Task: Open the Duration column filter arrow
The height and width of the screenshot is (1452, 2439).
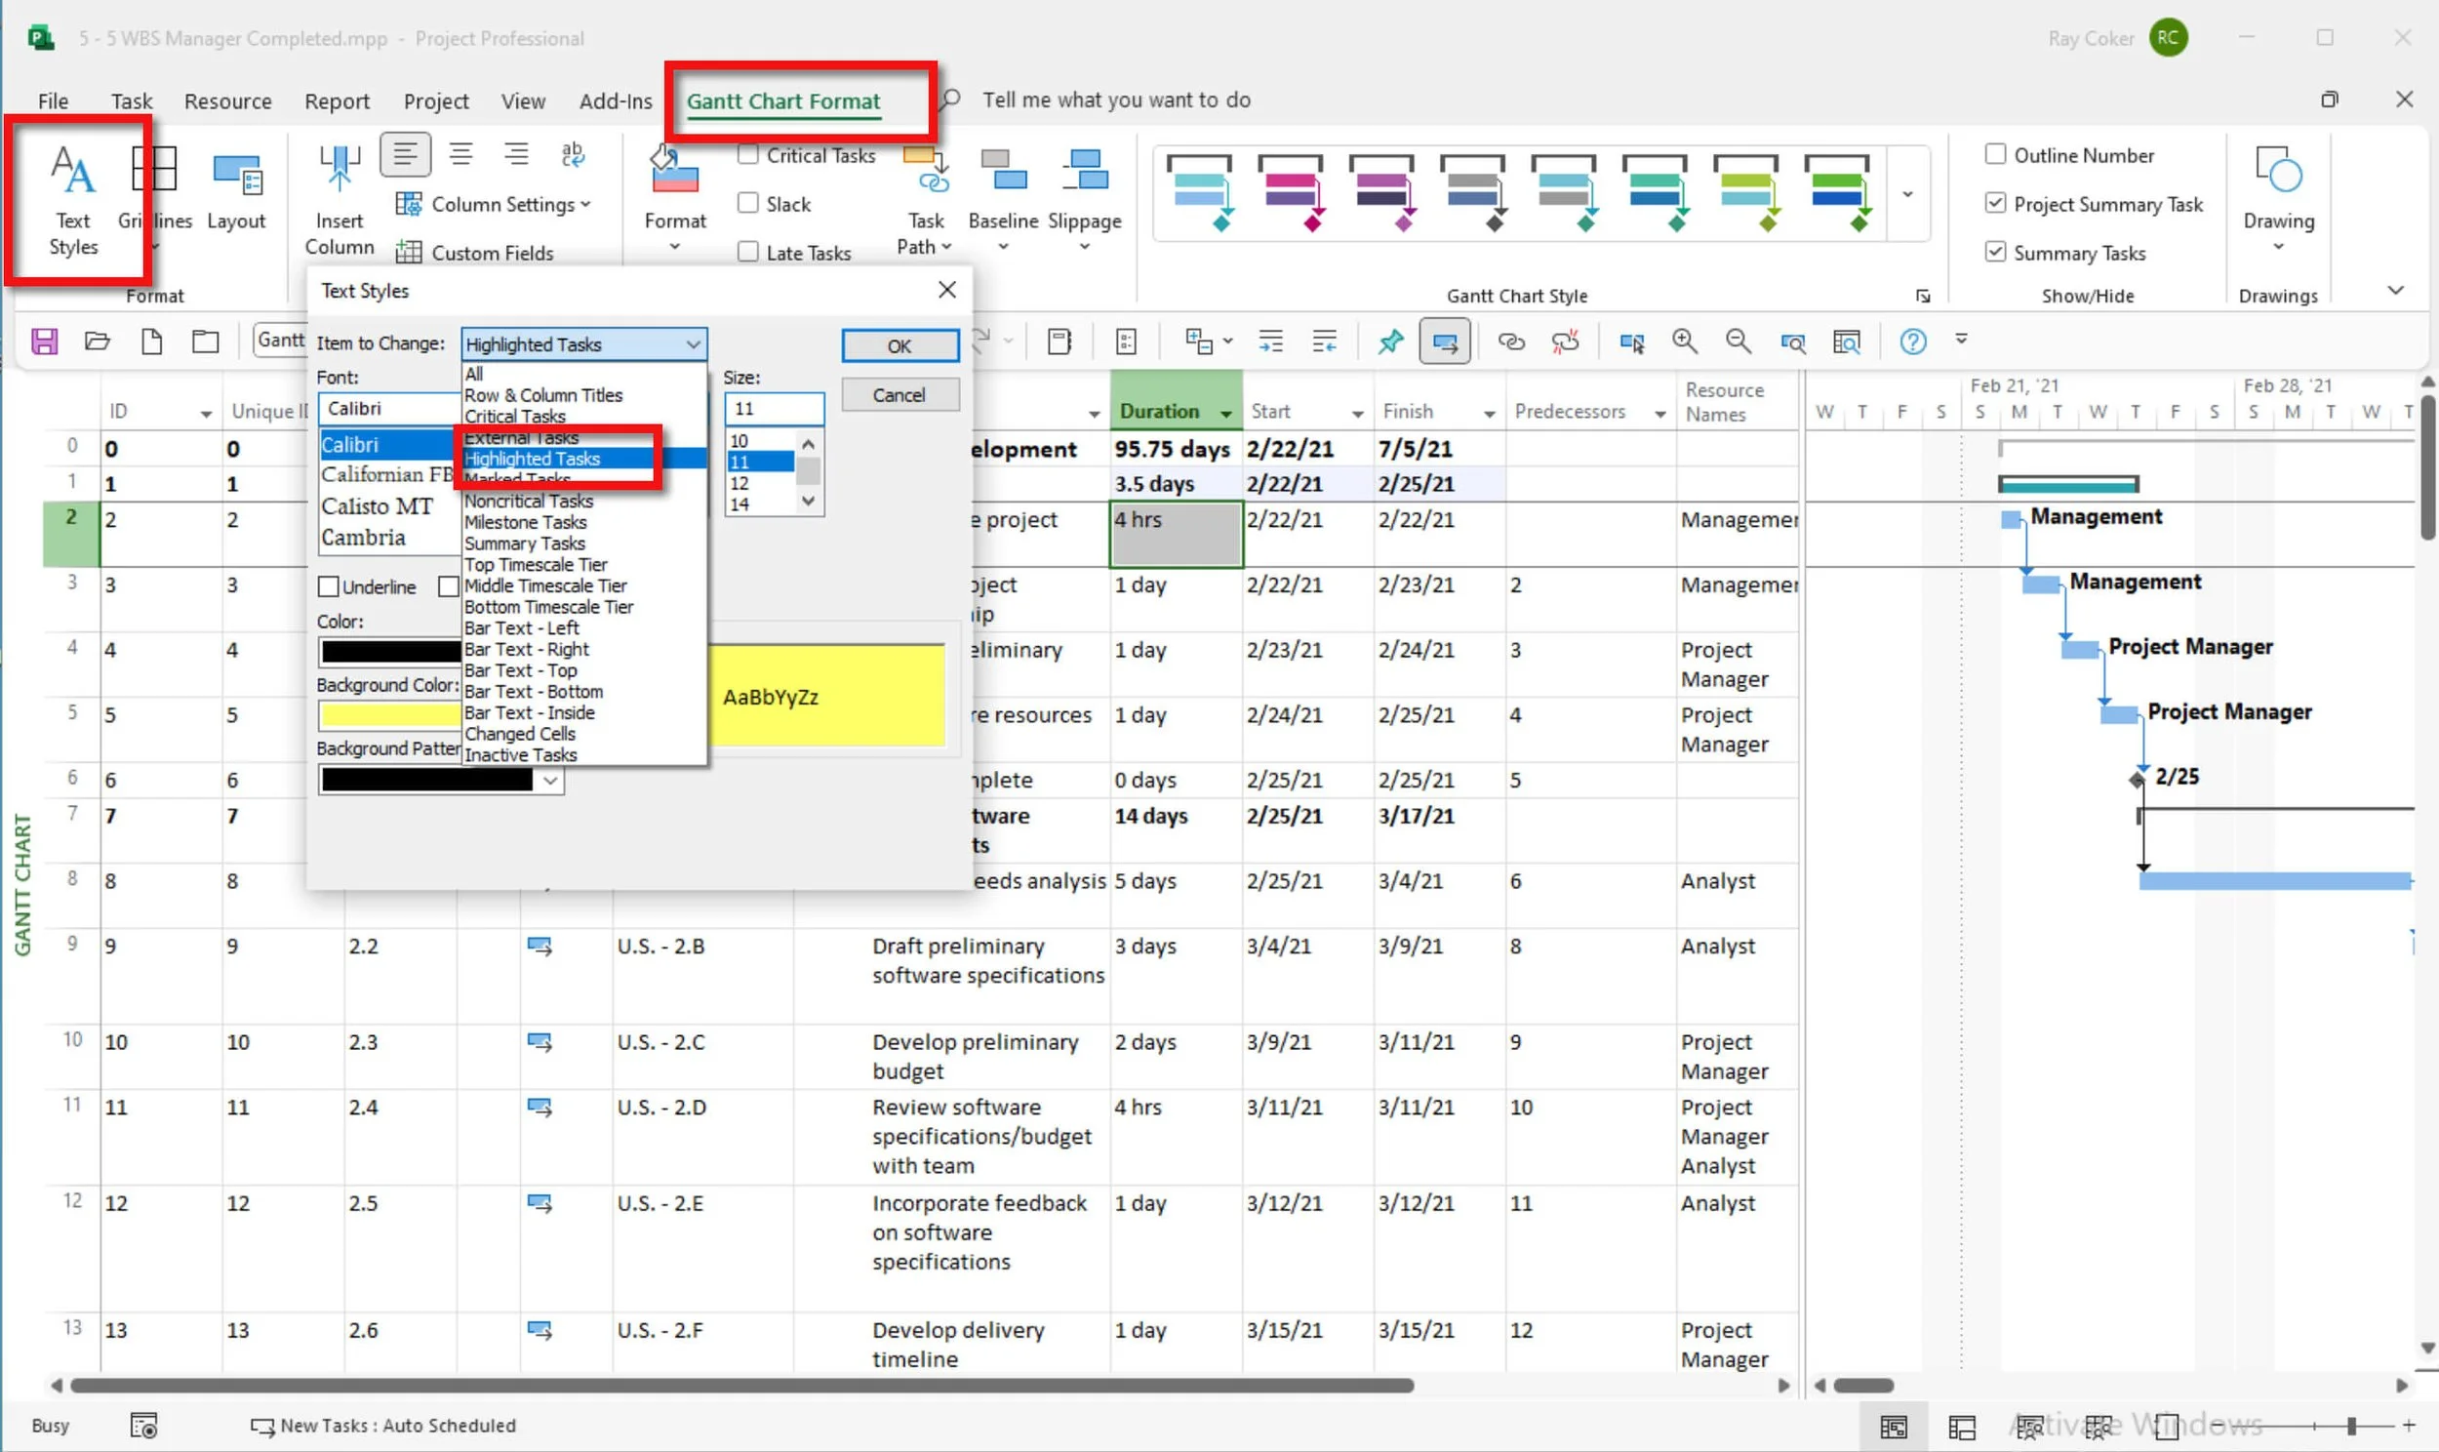Action: pyautogui.click(x=1226, y=415)
